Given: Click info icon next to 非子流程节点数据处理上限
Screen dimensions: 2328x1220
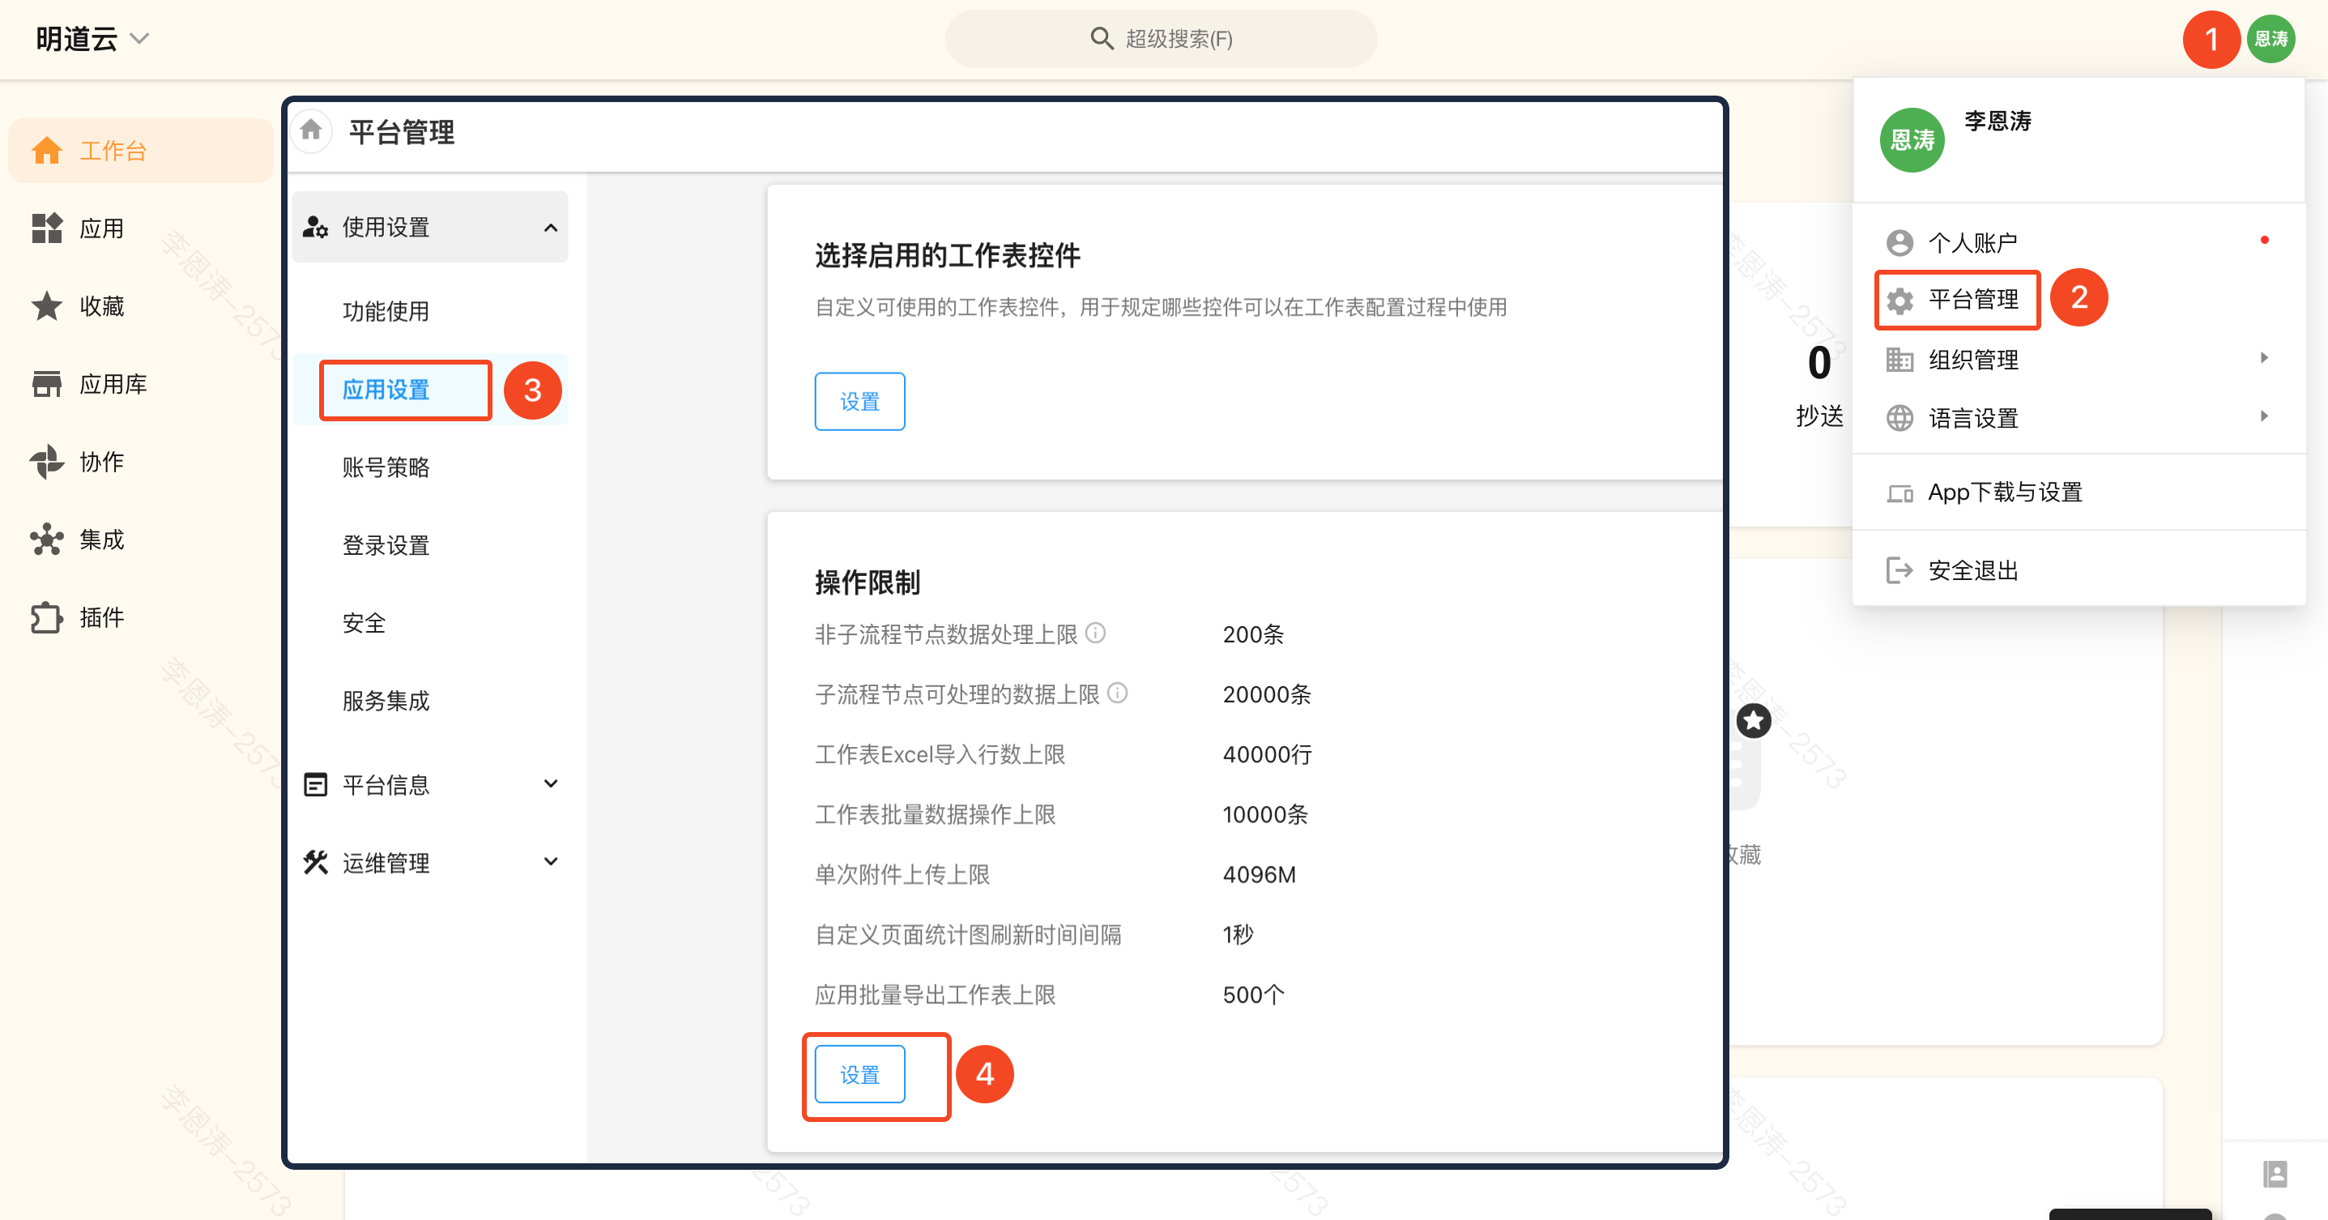Looking at the screenshot, I should pos(1095,633).
